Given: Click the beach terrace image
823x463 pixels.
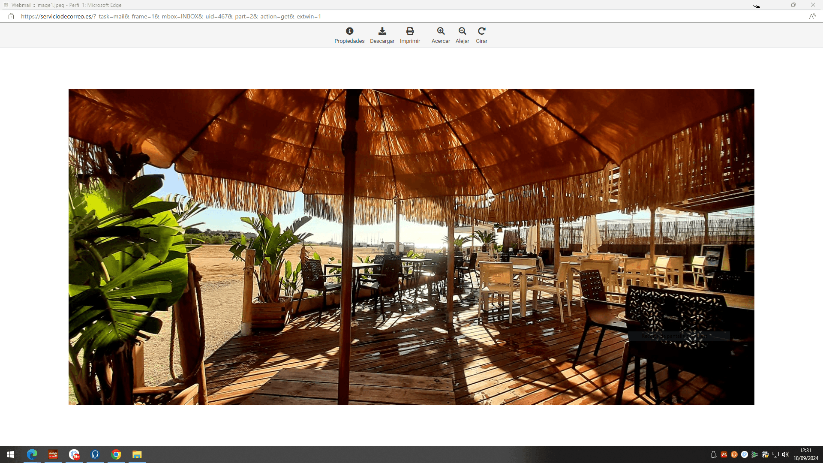Looking at the screenshot, I should (x=411, y=247).
